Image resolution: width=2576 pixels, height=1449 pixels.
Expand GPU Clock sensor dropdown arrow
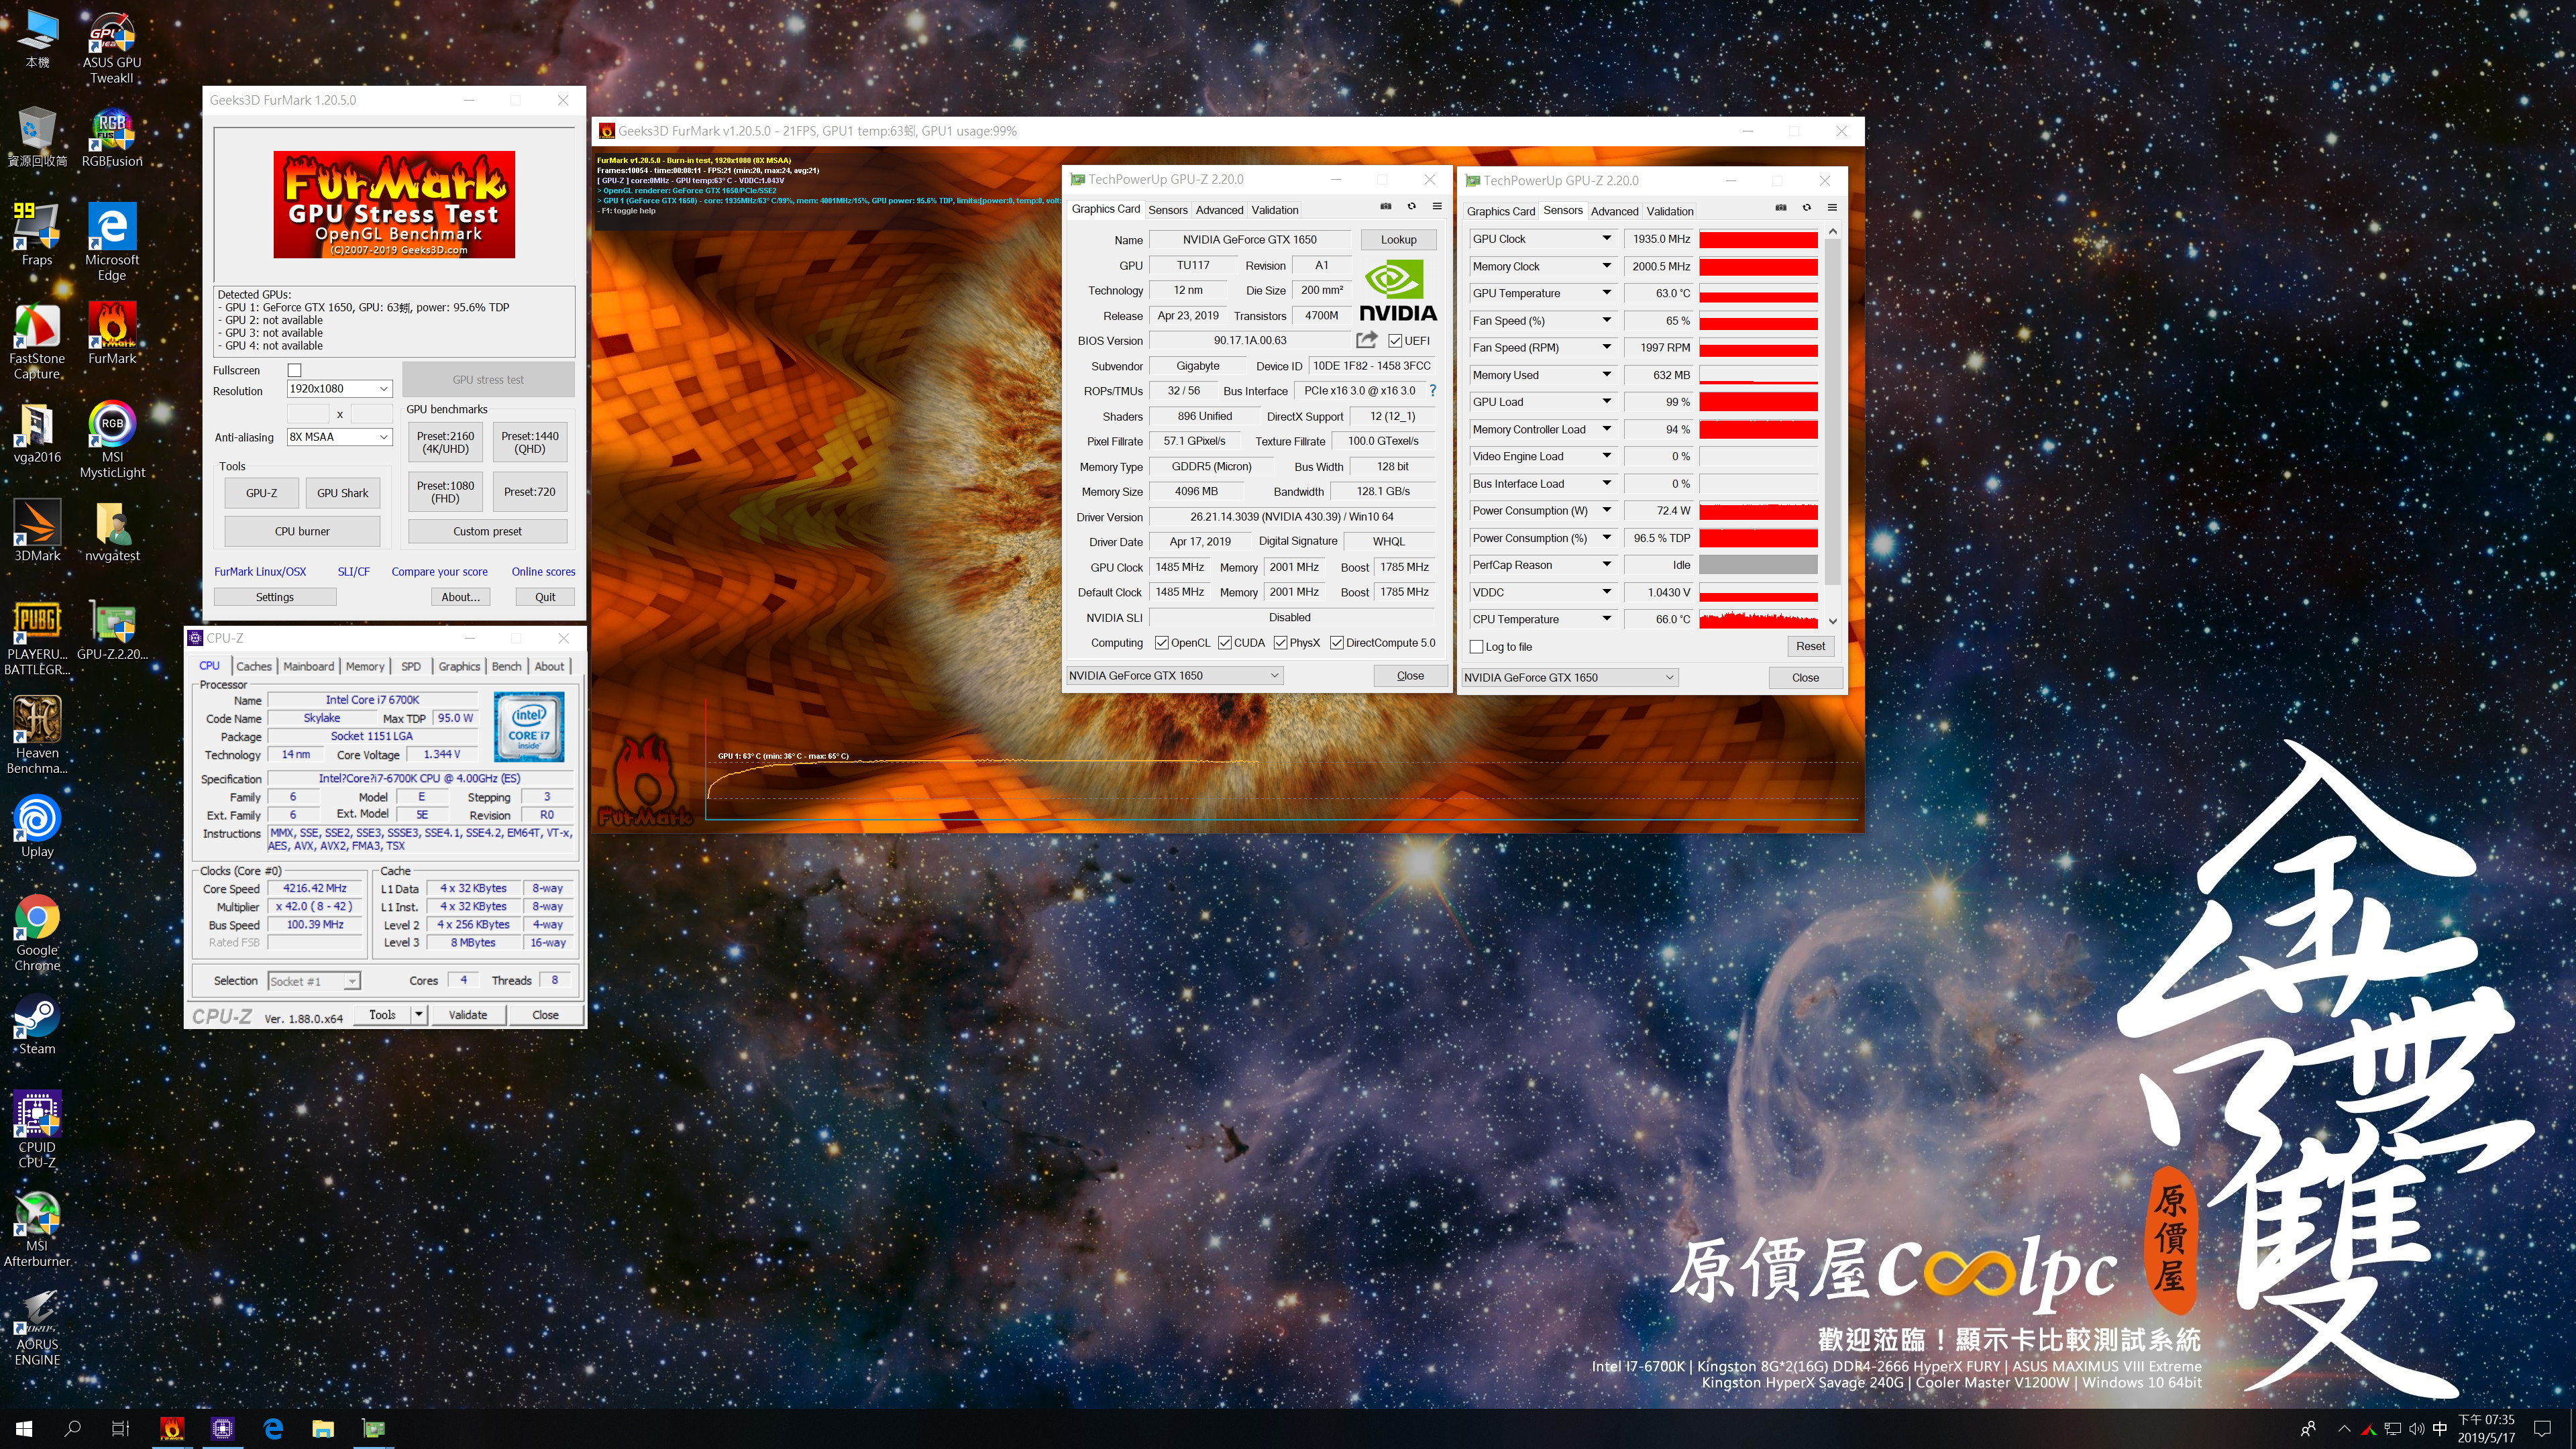pos(1606,239)
